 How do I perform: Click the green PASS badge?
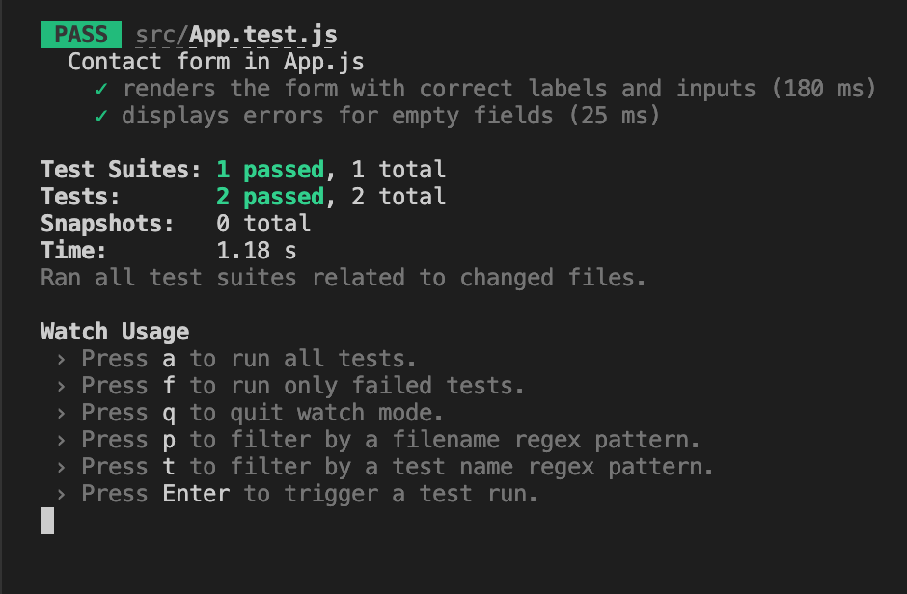coord(81,35)
